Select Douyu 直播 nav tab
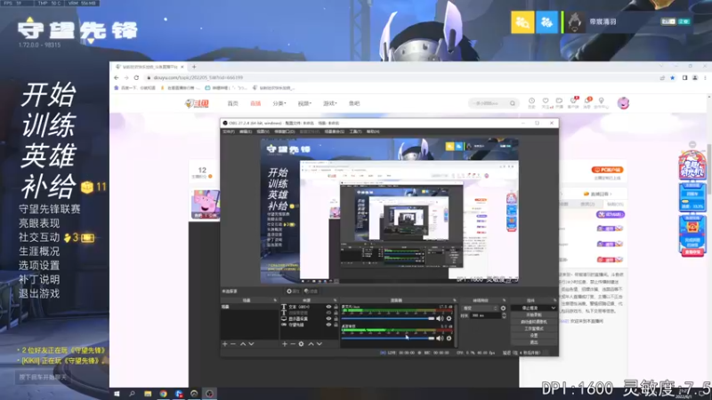The width and height of the screenshot is (712, 400). [x=255, y=103]
